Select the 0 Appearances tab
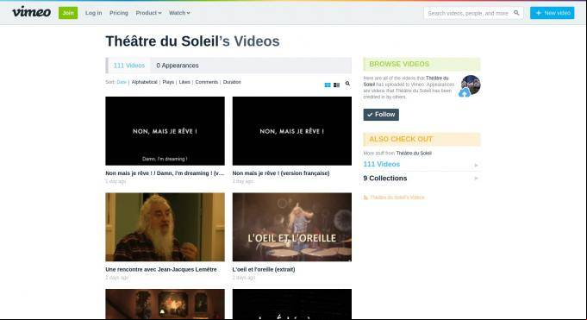Image resolution: width=587 pixels, height=320 pixels. click(178, 66)
